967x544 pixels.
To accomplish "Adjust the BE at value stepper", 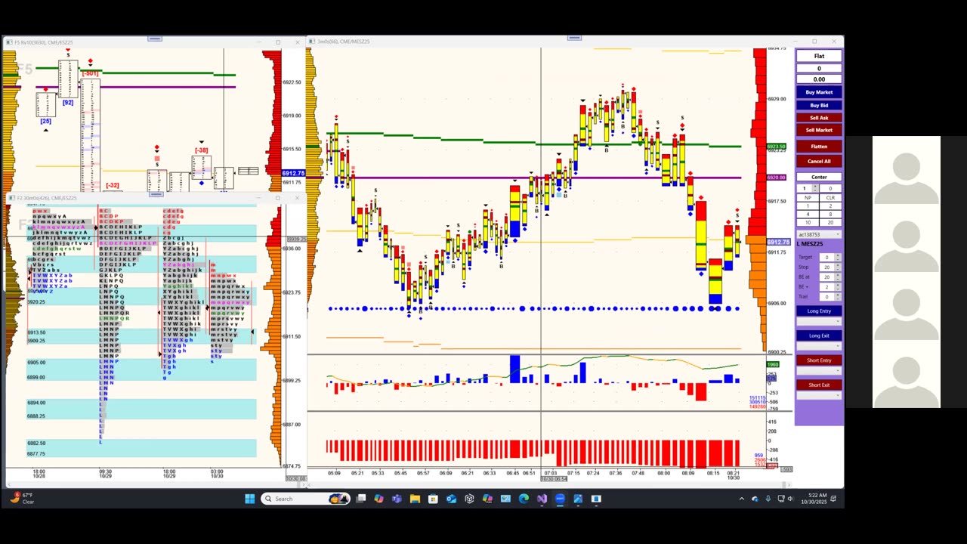I will [x=837, y=277].
